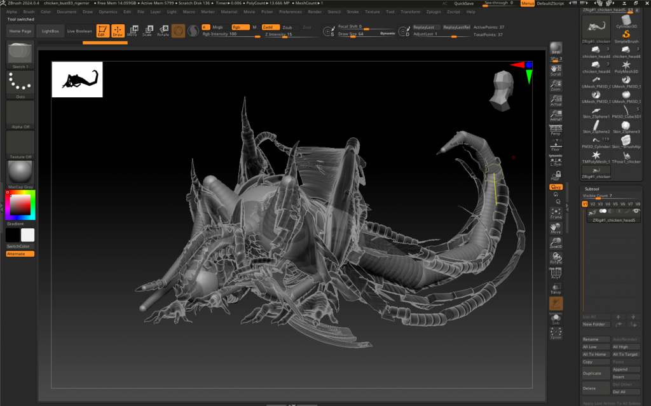This screenshot has width=651, height=406.
Task: Select the Skin_ZSphere1 tool
Action: (x=596, y=112)
